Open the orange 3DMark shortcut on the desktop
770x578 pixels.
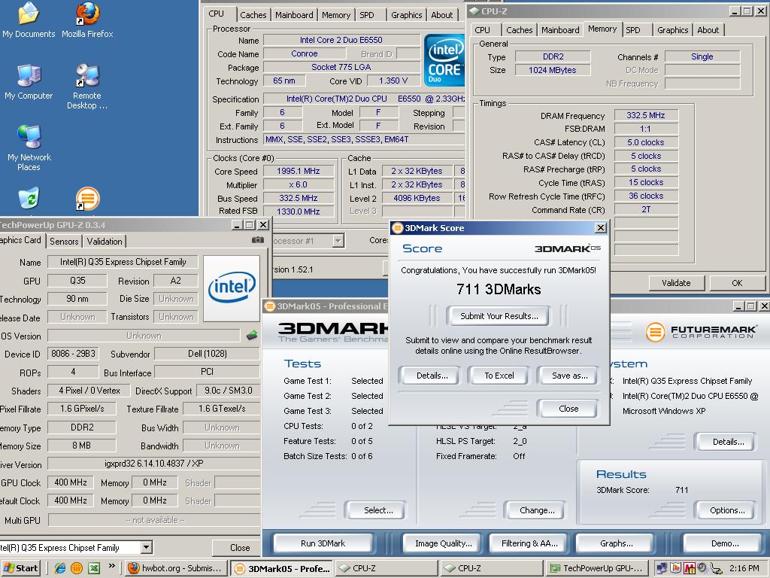click(87, 199)
